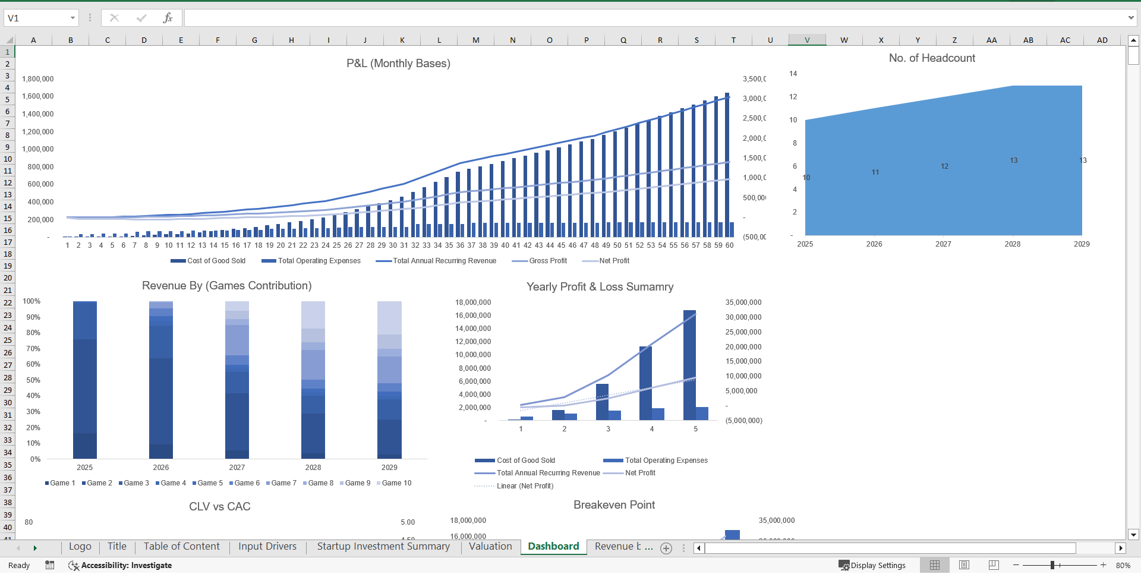Click Linear (Net Profit) legend entry

point(514,486)
